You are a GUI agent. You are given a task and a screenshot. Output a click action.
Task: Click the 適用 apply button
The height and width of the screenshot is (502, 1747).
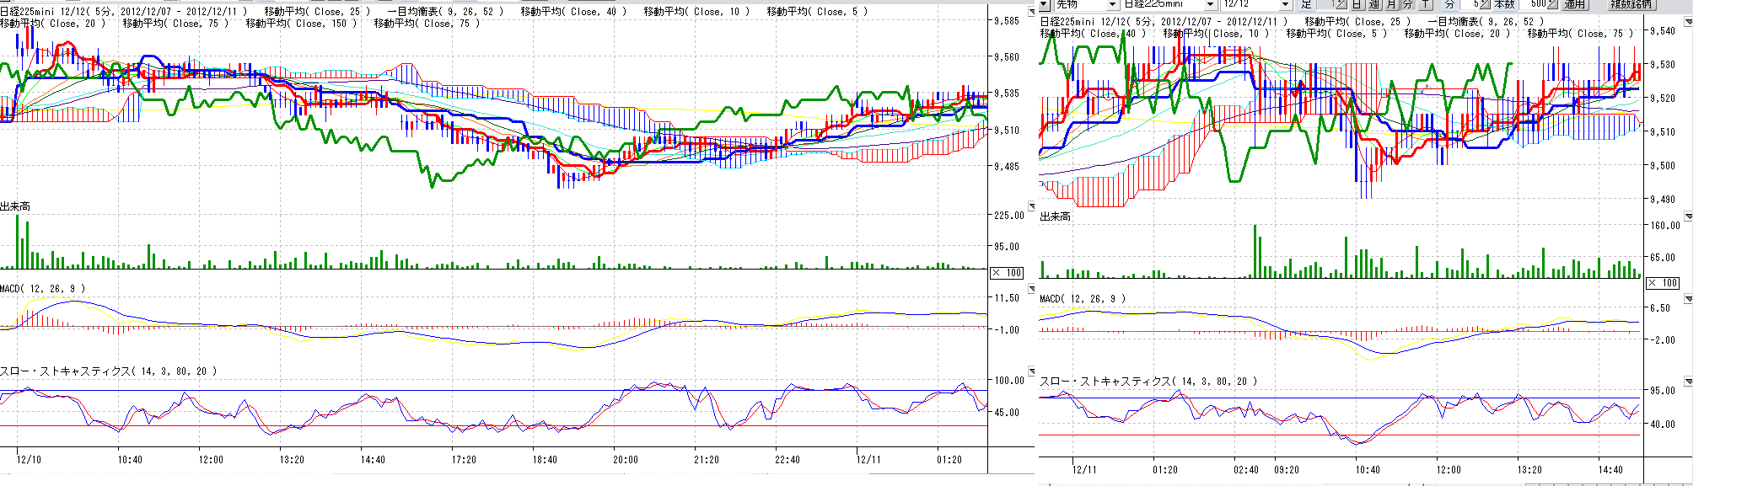point(1574,4)
